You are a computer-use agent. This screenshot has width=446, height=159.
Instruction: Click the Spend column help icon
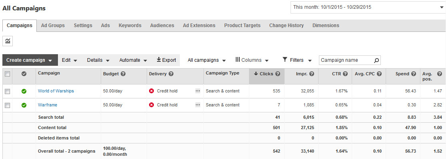pos(414,74)
